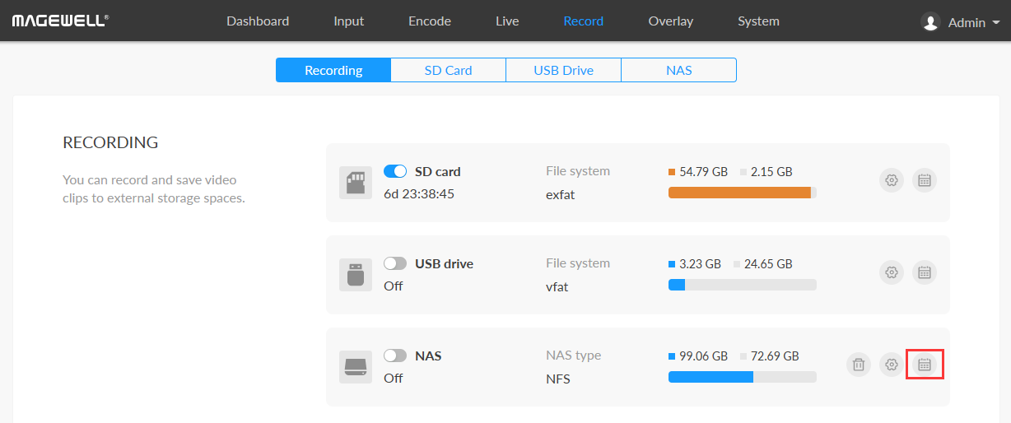The width and height of the screenshot is (1011, 423).
Task: Open NAS settings gear icon
Action: (x=891, y=365)
